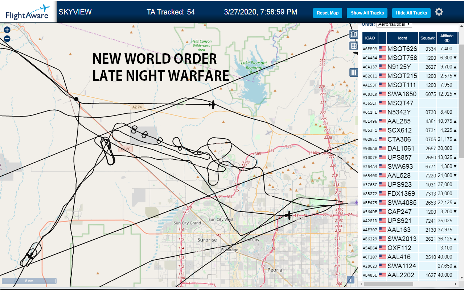464x290 pixels.
Task: Select the MSQT47 row
Action: pos(410,103)
